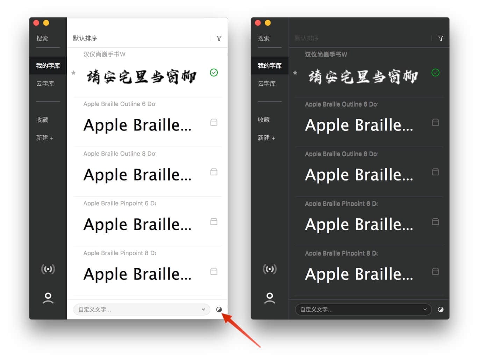Click box icon for Pinpoint 8 Dot, dark window
479x361 pixels.
click(435, 271)
